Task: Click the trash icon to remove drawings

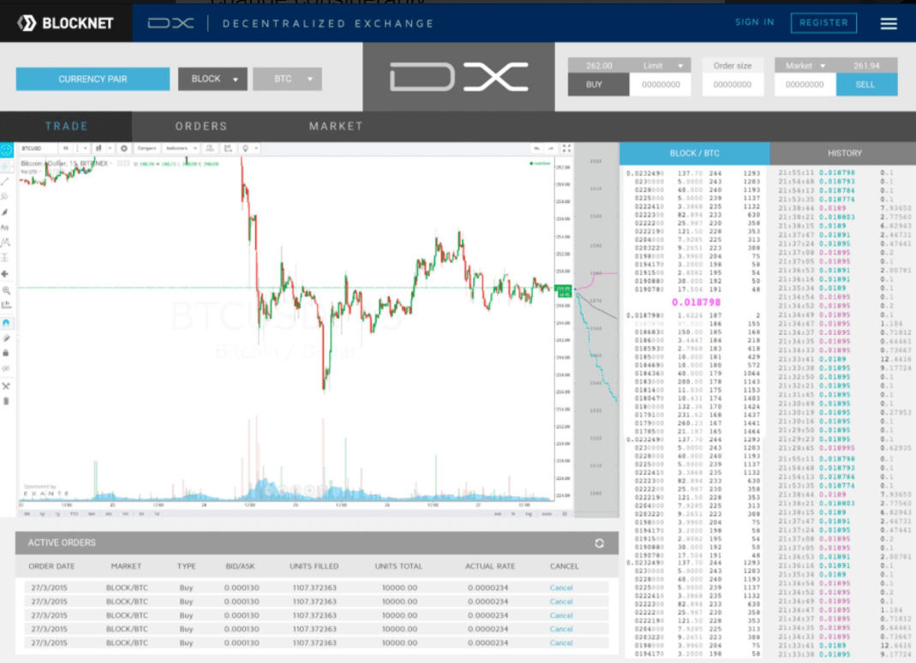Action: (6, 400)
